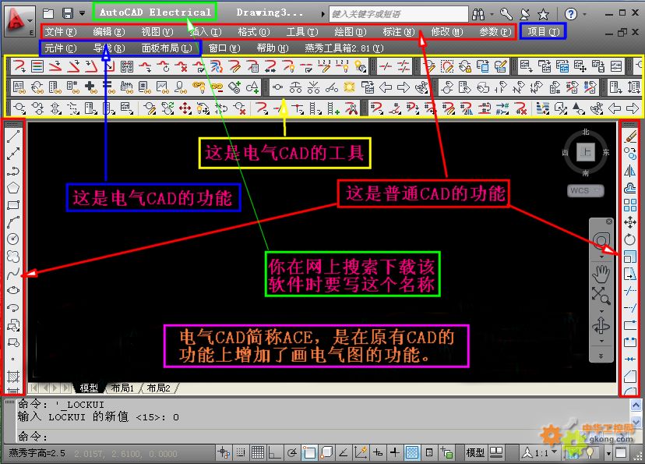Click the Open folder icon in title bar
This screenshot has height=464, width=645.
48,13
